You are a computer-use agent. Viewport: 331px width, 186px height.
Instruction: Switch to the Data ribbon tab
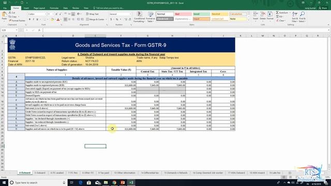[66, 8]
